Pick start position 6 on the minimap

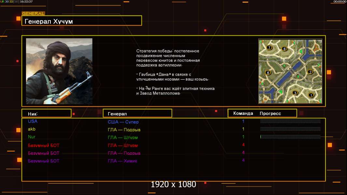coord(268,73)
